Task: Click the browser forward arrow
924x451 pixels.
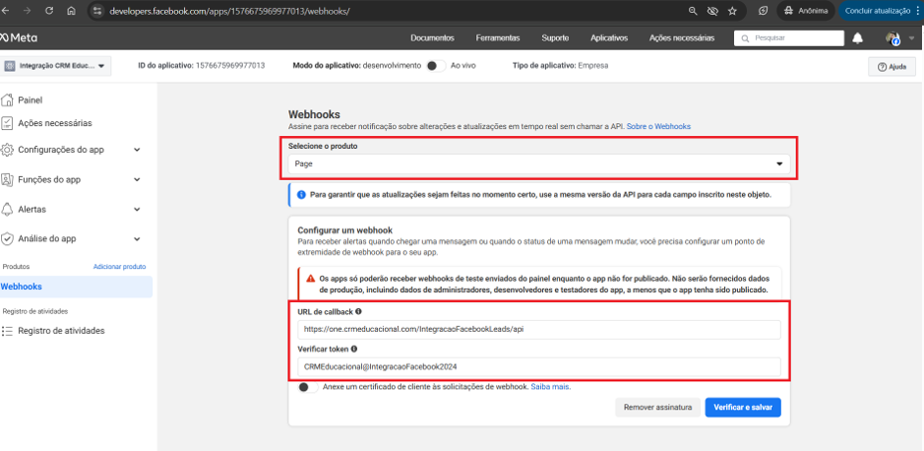Action: pos(28,11)
